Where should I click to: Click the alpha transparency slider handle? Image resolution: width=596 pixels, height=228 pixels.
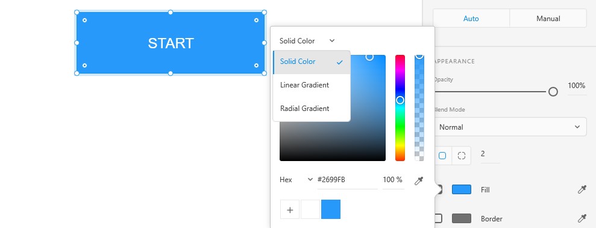419,55
